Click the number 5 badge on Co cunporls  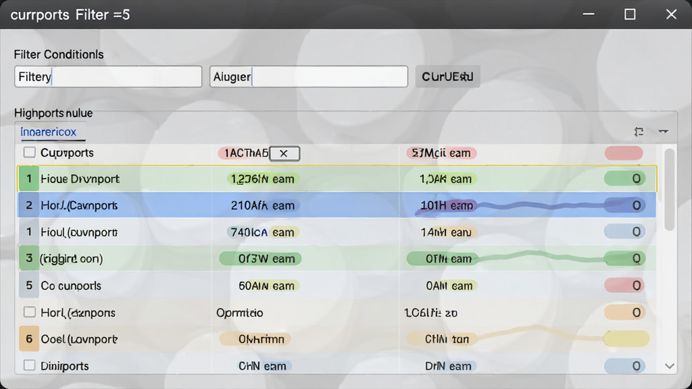click(29, 286)
